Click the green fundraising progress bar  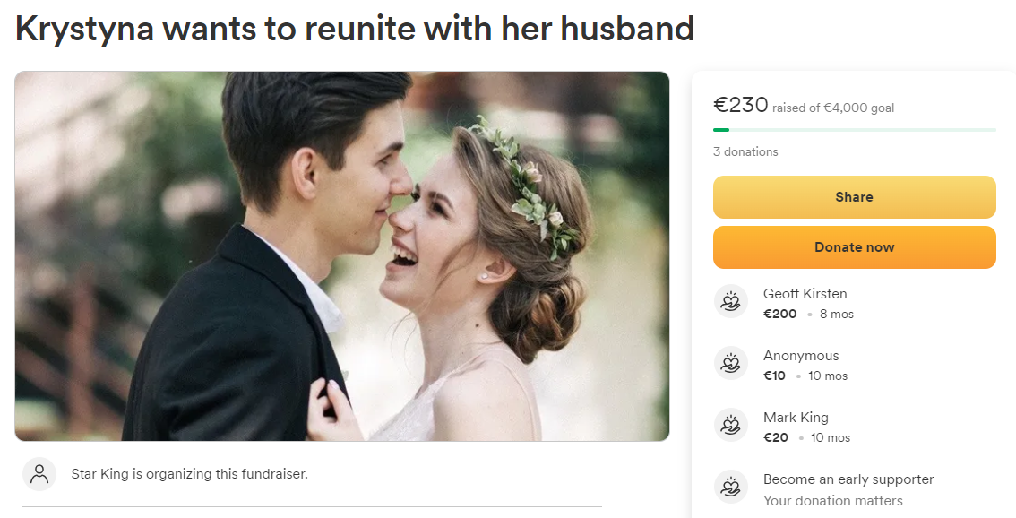[x=854, y=130]
